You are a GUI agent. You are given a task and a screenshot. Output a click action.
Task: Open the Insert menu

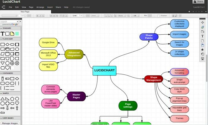pyautogui.click(x=50, y=7)
